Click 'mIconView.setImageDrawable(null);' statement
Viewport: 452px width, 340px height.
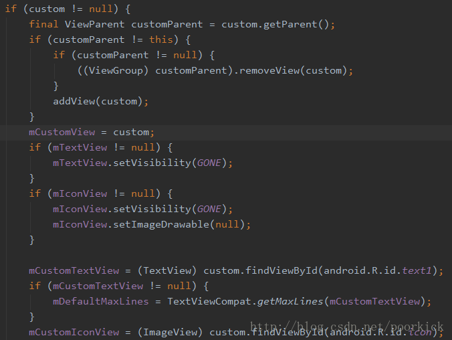pyautogui.click(x=152, y=225)
